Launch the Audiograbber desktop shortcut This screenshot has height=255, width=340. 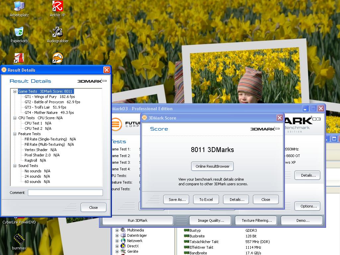(x=57, y=35)
